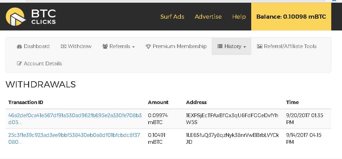Open the Account Details tab
This screenshot has width=342, height=159.
tap(43, 64)
